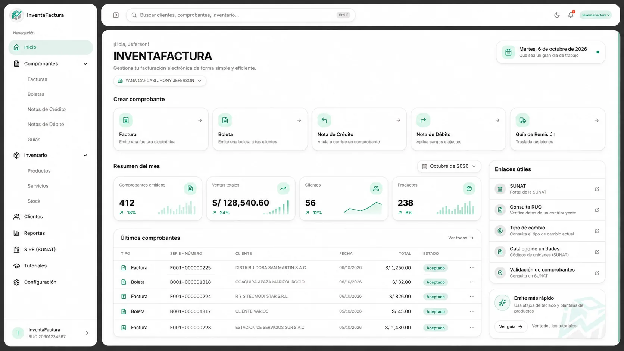Open the Octubre de 2026 month dropdown
This screenshot has width=624, height=351.
pos(449,166)
